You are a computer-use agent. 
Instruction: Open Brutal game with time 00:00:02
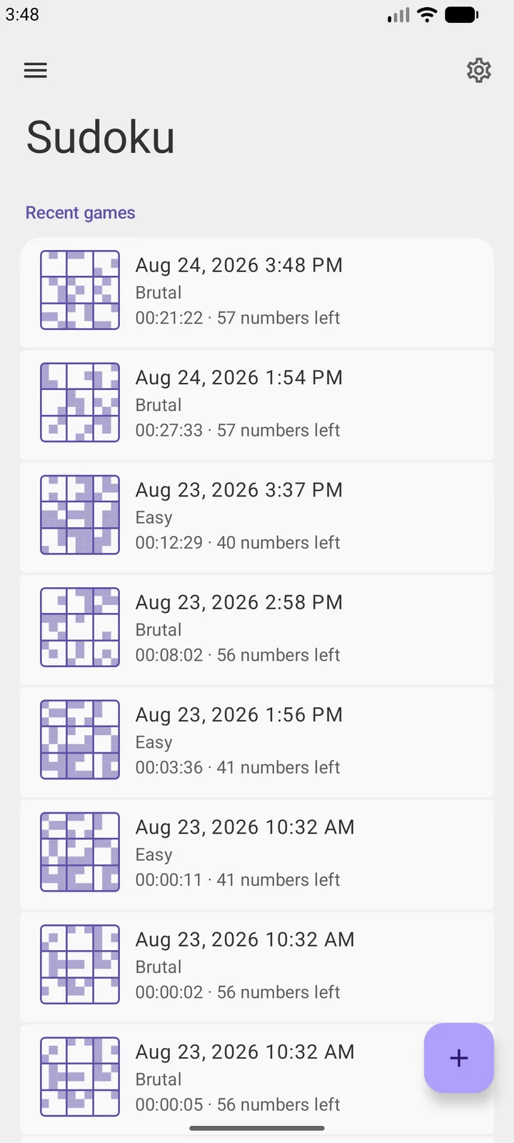click(257, 967)
